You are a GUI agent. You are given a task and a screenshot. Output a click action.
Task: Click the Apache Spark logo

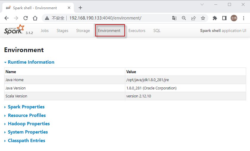[x=14, y=30]
